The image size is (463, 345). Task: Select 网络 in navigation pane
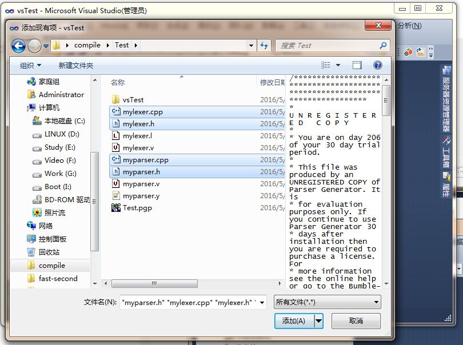[46, 226]
